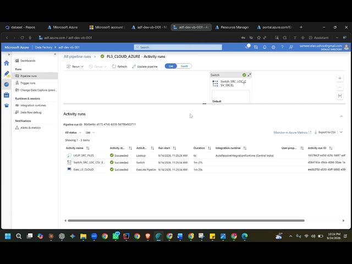Viewport: 352px width, 264px height.
Task: Zoom out the pipeline canvas
Action: (340, 87)
